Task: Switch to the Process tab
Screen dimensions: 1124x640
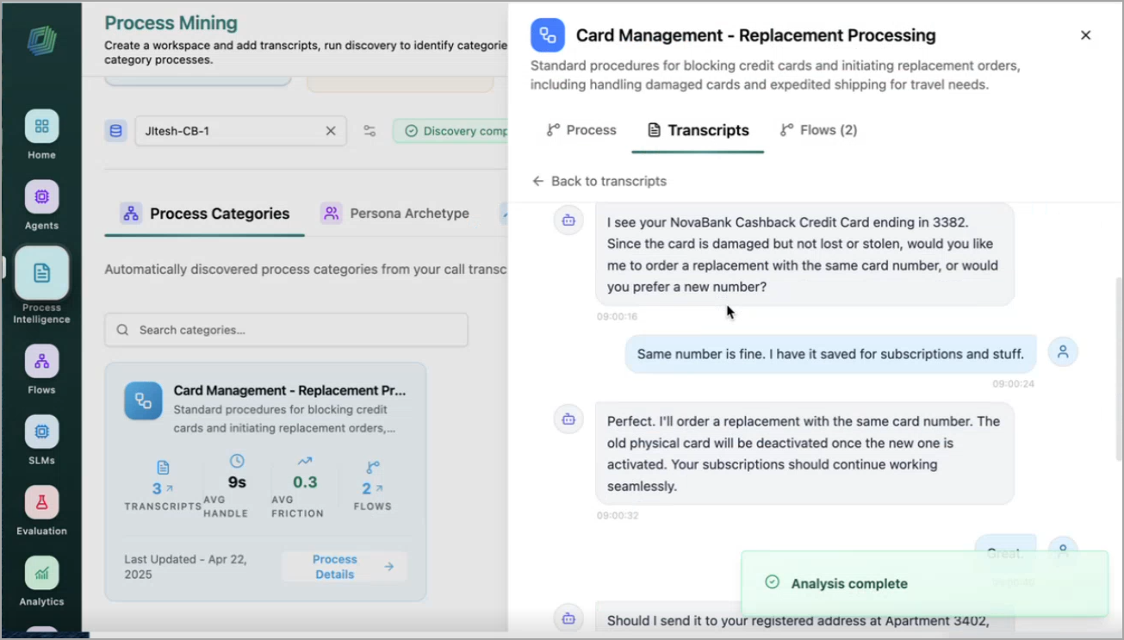Action: tap(581, 130)
